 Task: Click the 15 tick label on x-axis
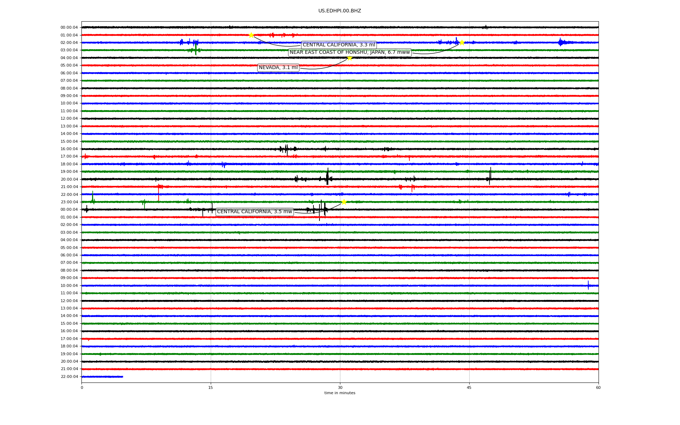211,387
